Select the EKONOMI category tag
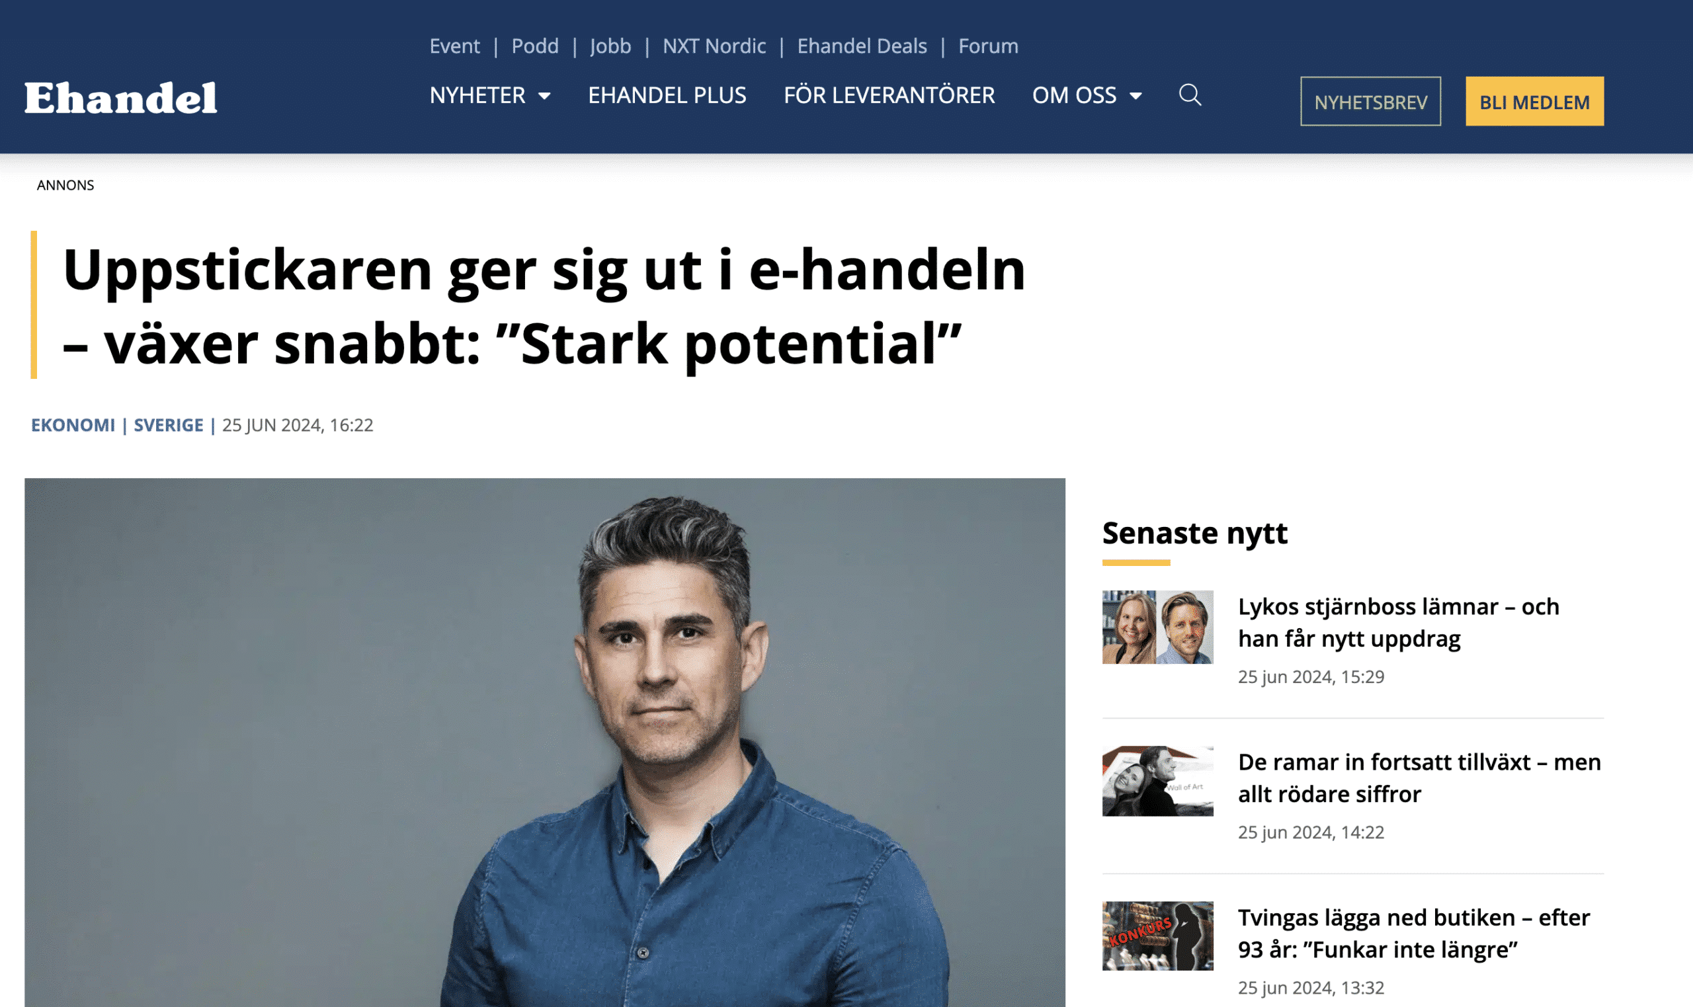The width and height of the screenshot is (1693, 1007). point(73,424)
